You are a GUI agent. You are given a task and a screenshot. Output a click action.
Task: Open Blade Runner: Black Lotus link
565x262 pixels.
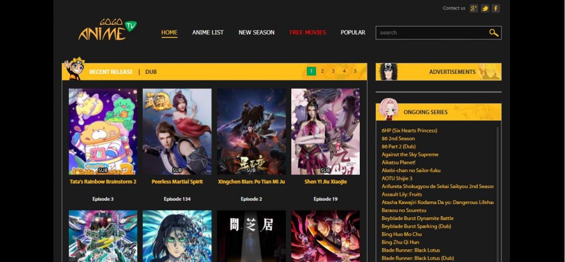point(411,250)
